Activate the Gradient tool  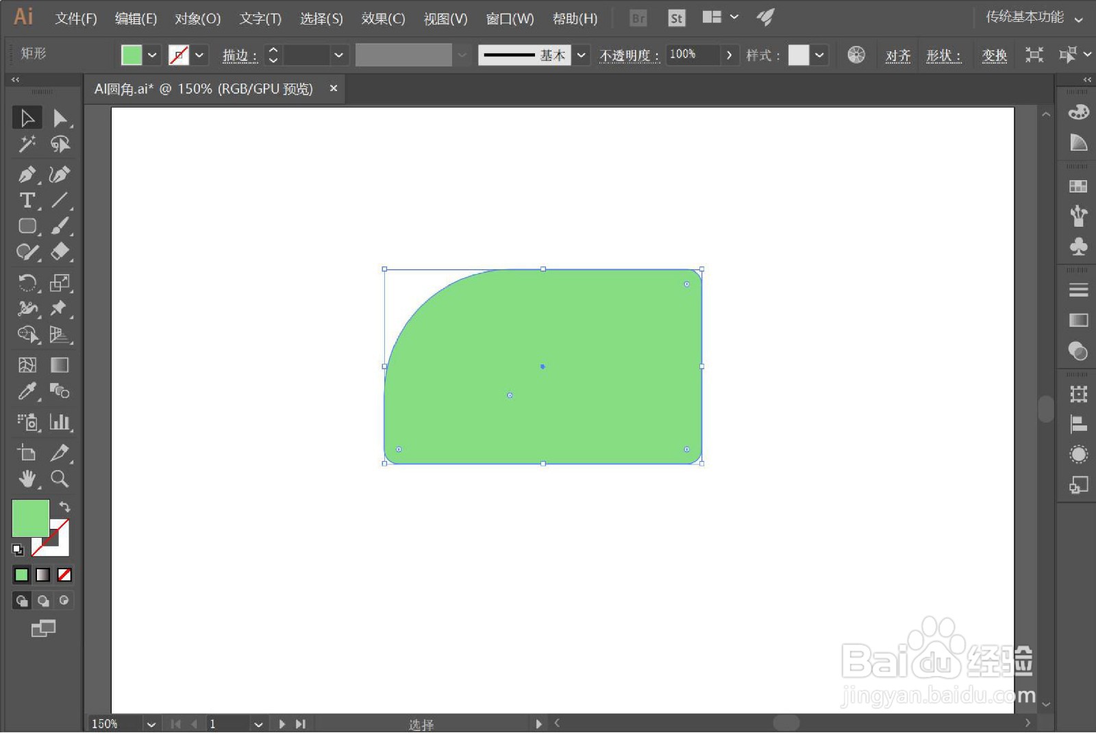[60, 364]
